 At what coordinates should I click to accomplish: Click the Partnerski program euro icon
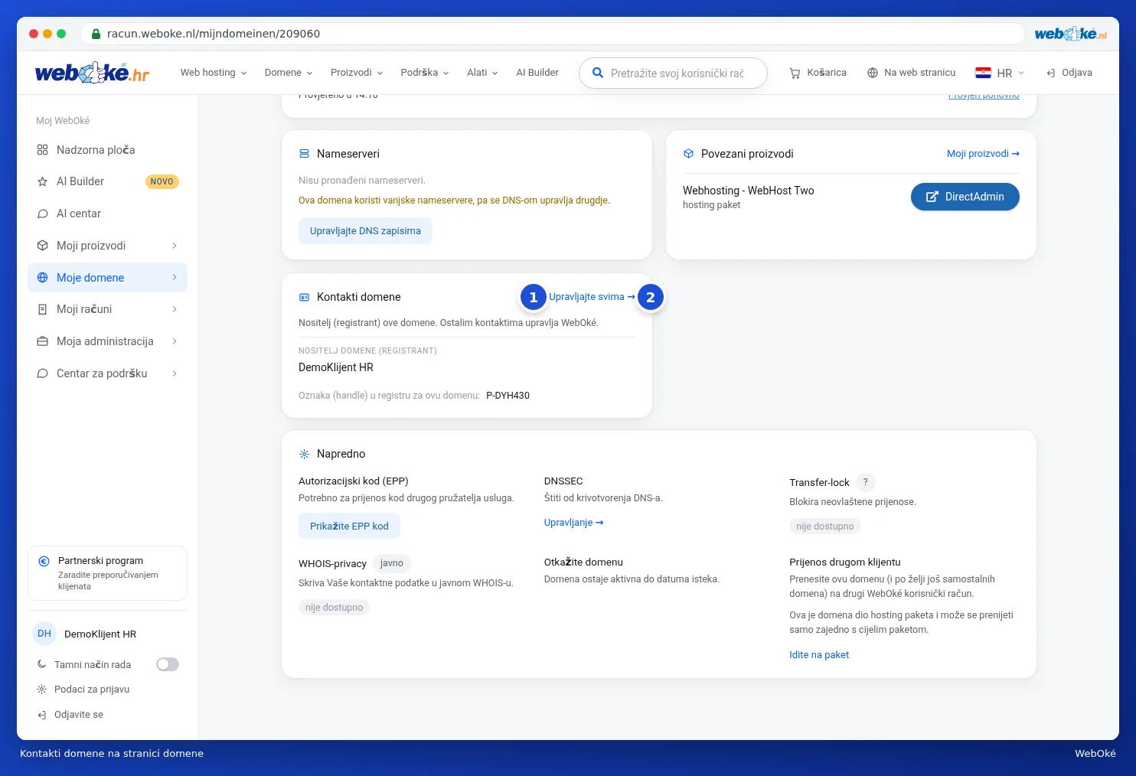[44, 561]
